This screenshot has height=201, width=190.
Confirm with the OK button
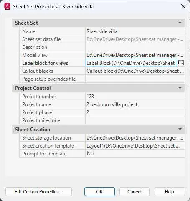pos(99,192)
